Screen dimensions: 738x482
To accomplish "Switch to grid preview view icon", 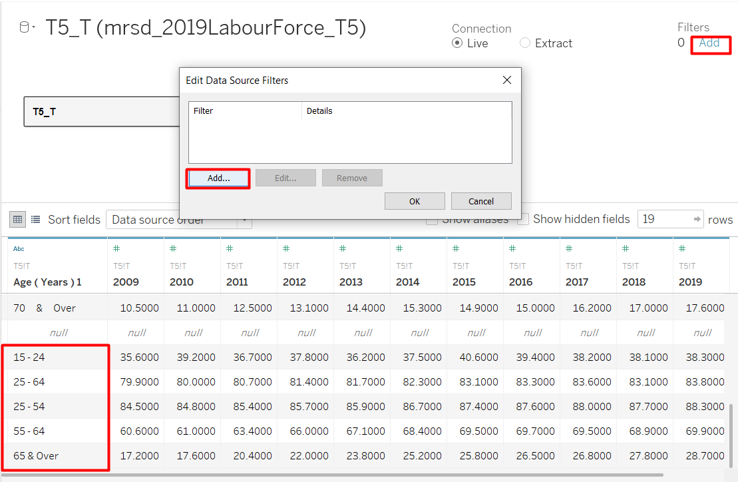I will point(19,219).
